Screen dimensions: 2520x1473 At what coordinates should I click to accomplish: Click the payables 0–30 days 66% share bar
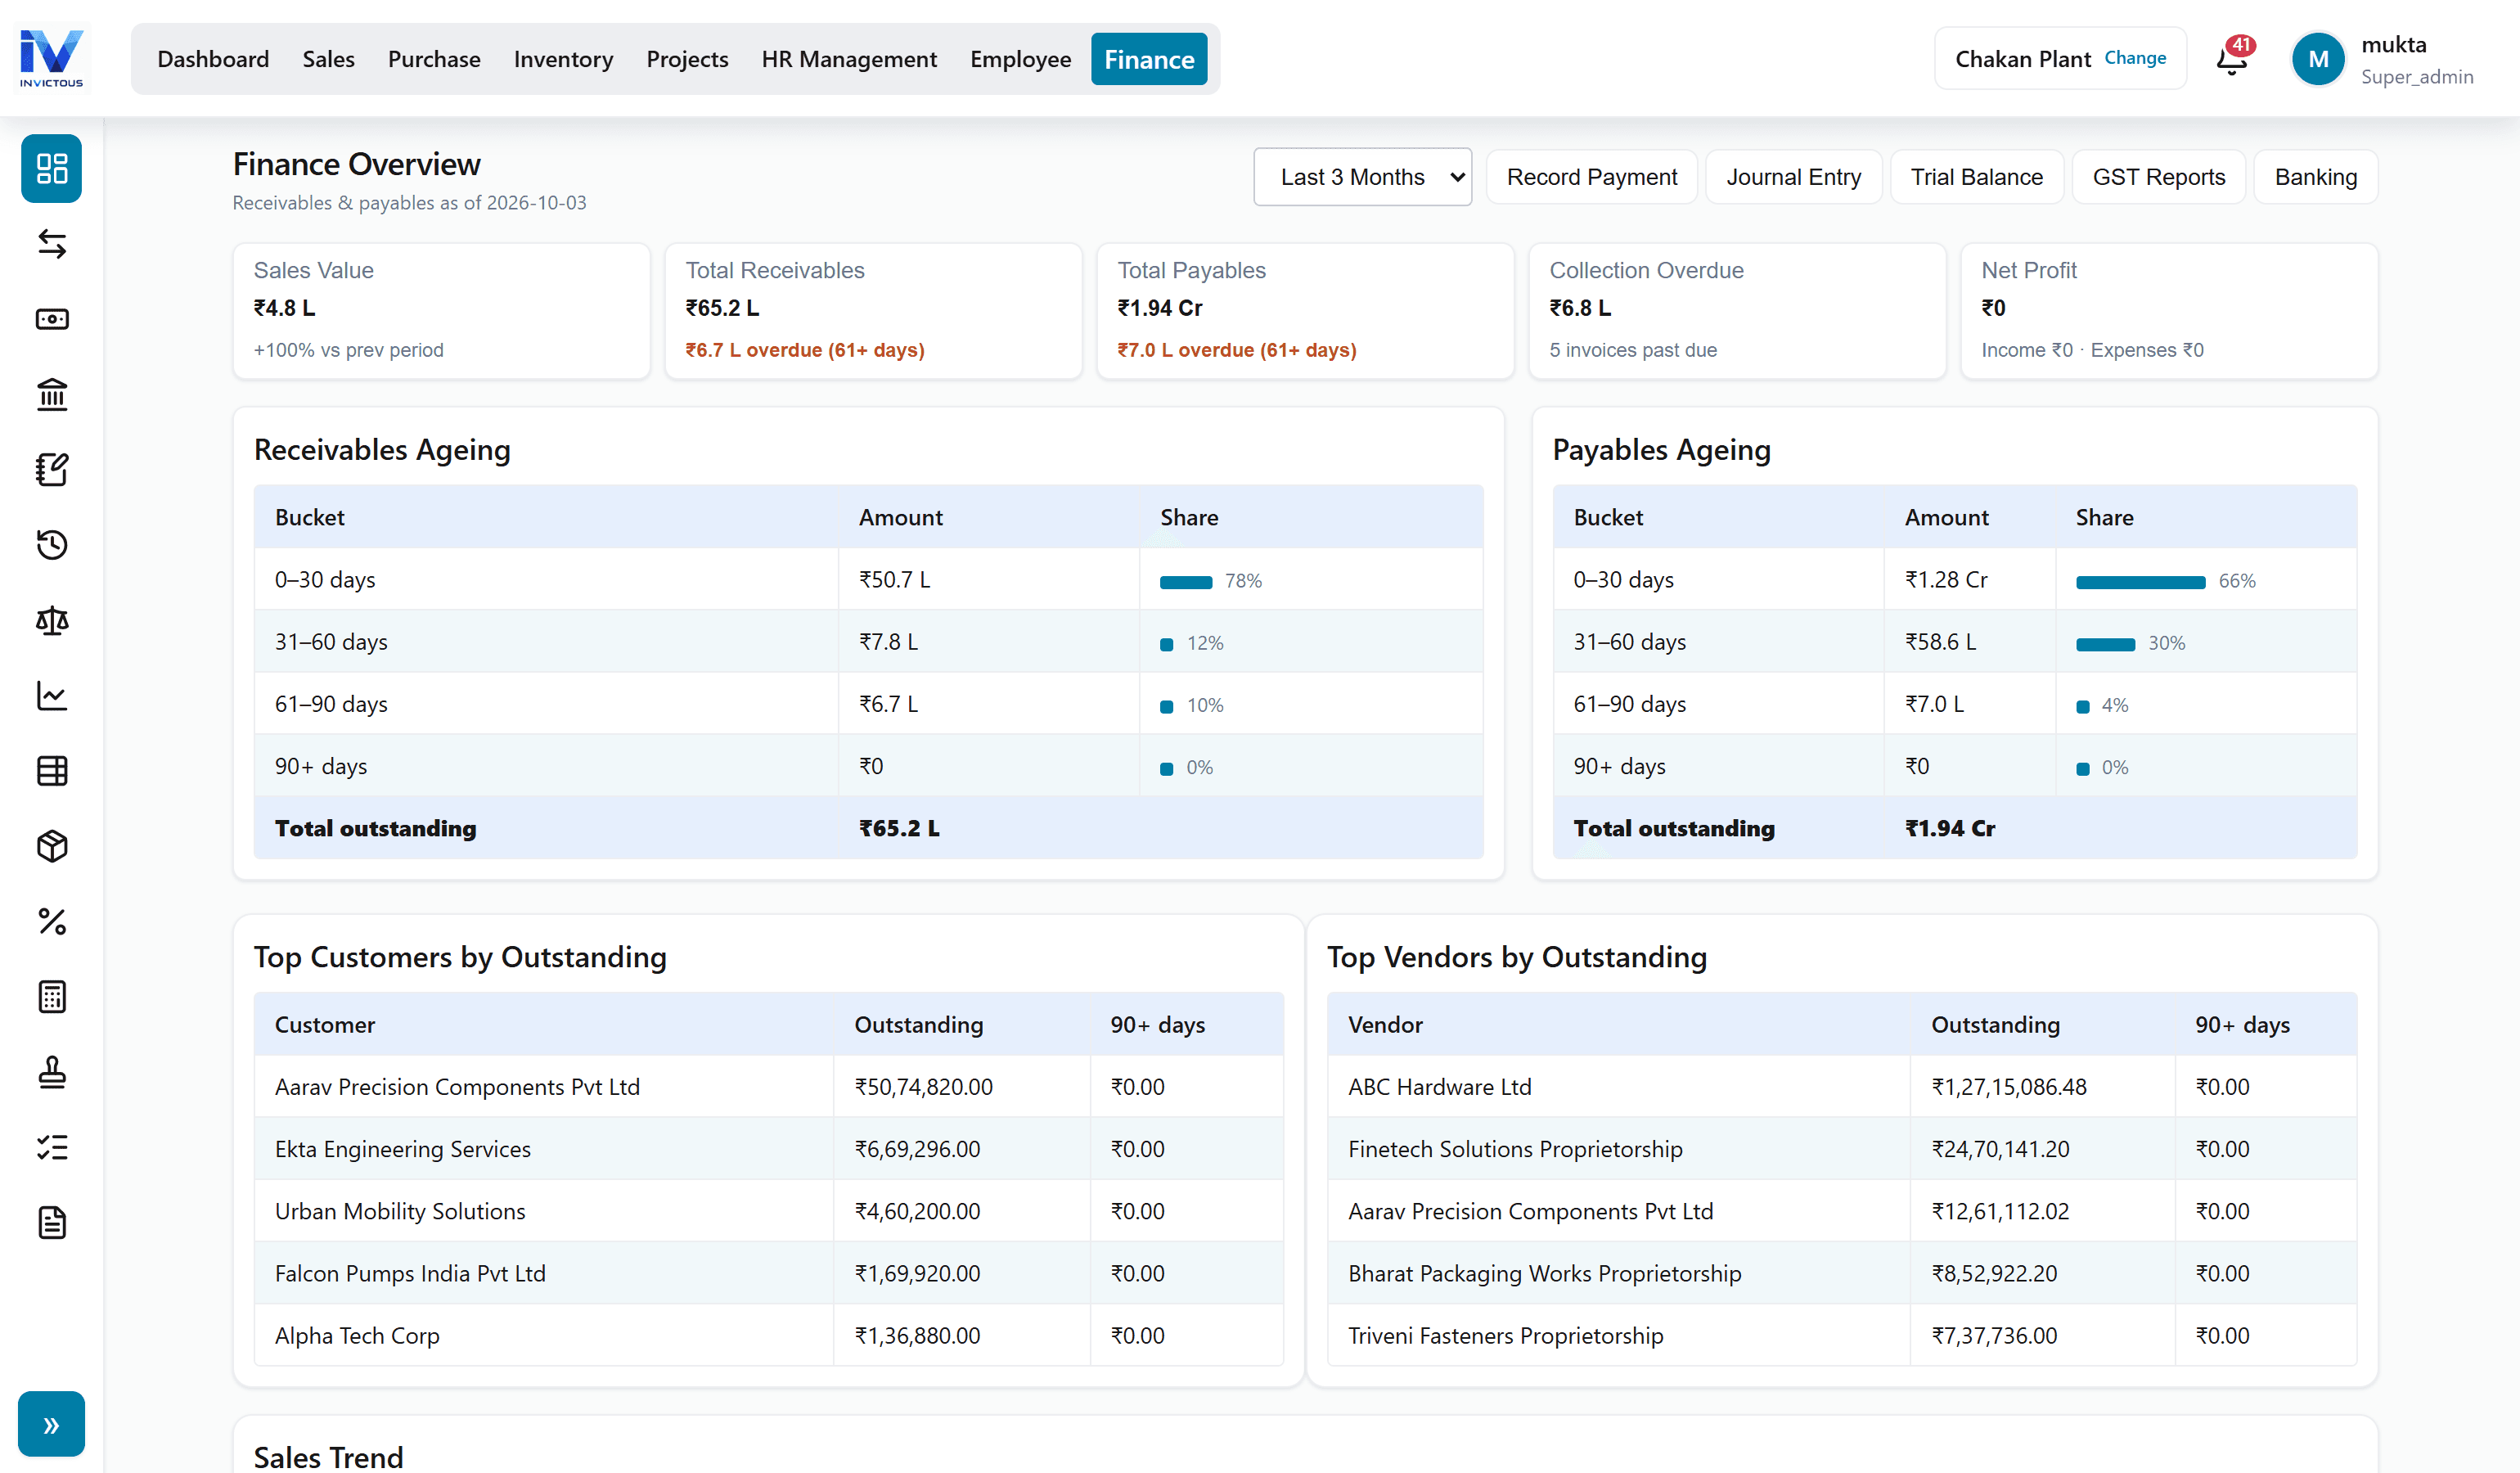2140,582
